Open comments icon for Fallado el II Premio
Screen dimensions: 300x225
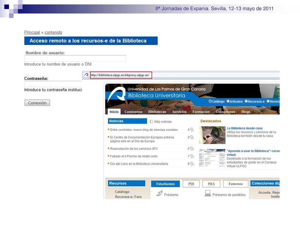[192, 156]
